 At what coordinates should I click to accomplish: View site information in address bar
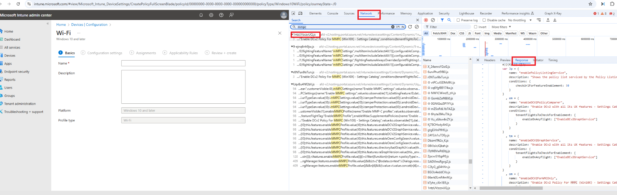point(29,4)
